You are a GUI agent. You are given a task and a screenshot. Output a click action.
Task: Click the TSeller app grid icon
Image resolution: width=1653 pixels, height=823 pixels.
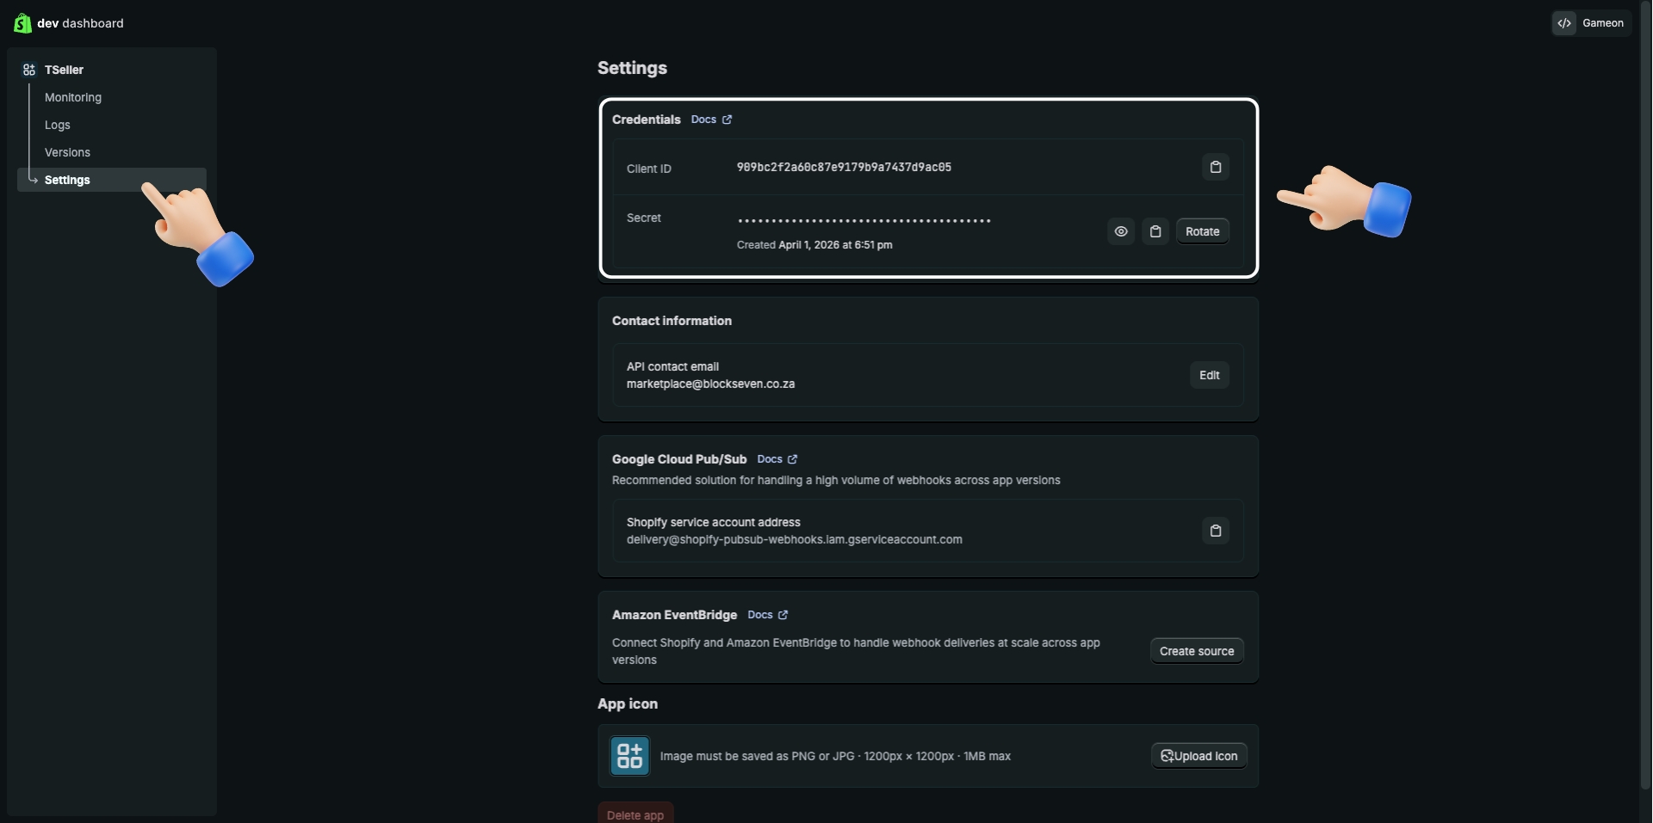point(28,70)
